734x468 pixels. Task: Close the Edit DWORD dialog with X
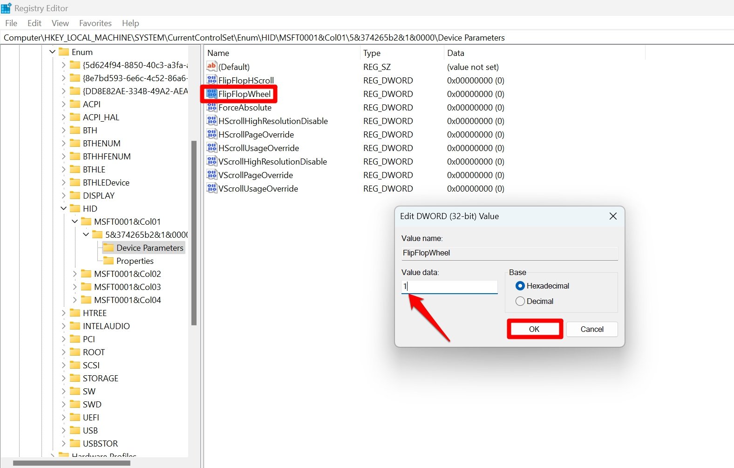(613, 216)
